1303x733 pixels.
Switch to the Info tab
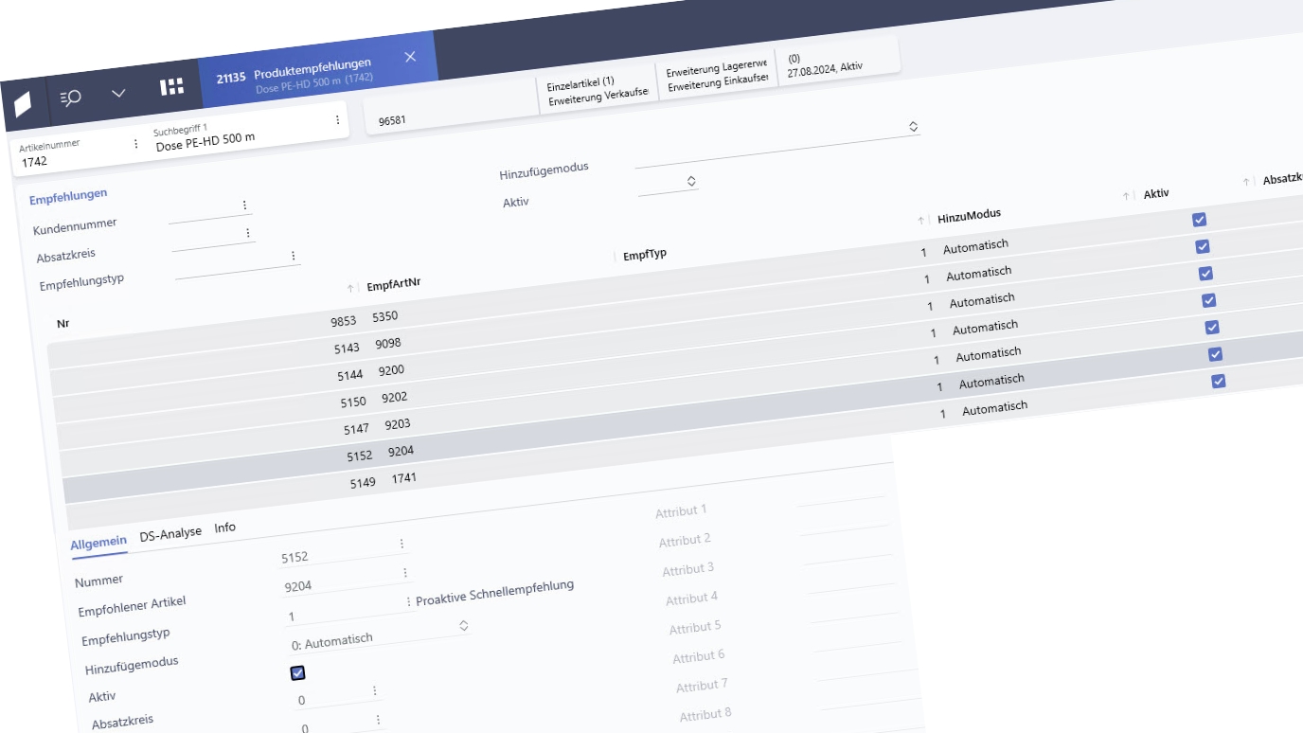point(224,527)
